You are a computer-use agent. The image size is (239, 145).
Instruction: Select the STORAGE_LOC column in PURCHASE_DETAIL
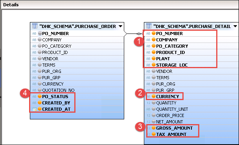191,65
